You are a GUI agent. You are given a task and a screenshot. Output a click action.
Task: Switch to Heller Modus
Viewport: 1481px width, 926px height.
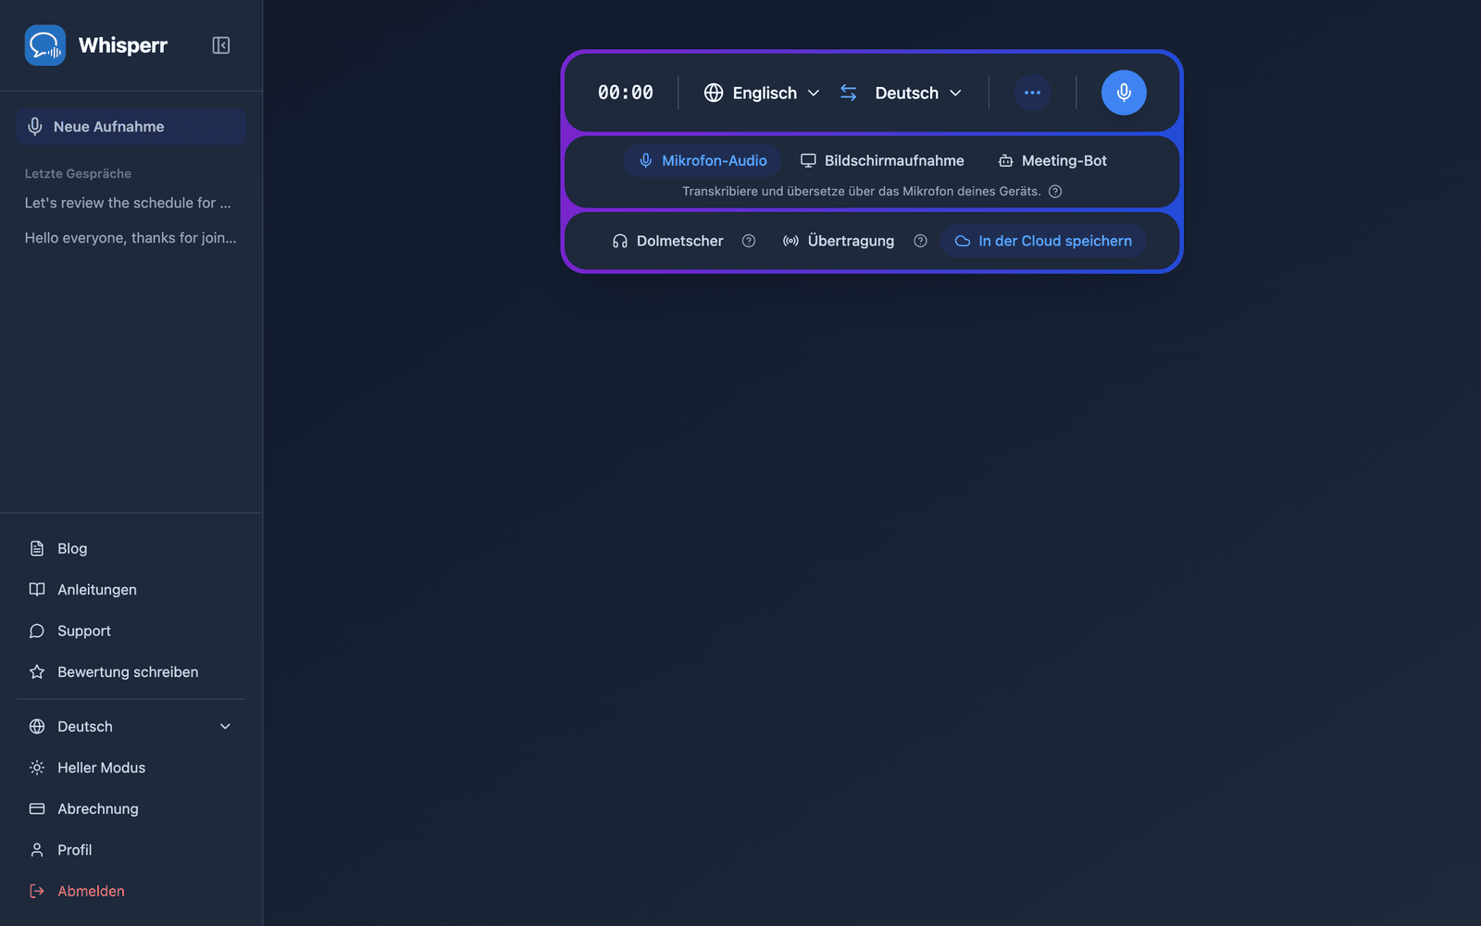pos(131,768)
